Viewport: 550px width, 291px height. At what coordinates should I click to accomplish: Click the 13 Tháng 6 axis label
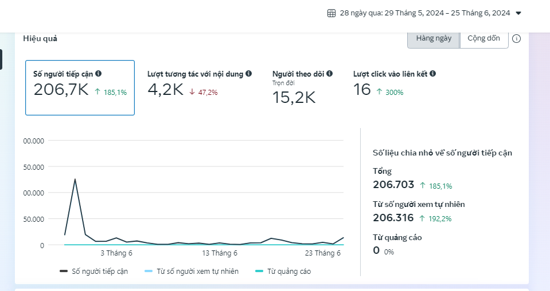(220, 253)
